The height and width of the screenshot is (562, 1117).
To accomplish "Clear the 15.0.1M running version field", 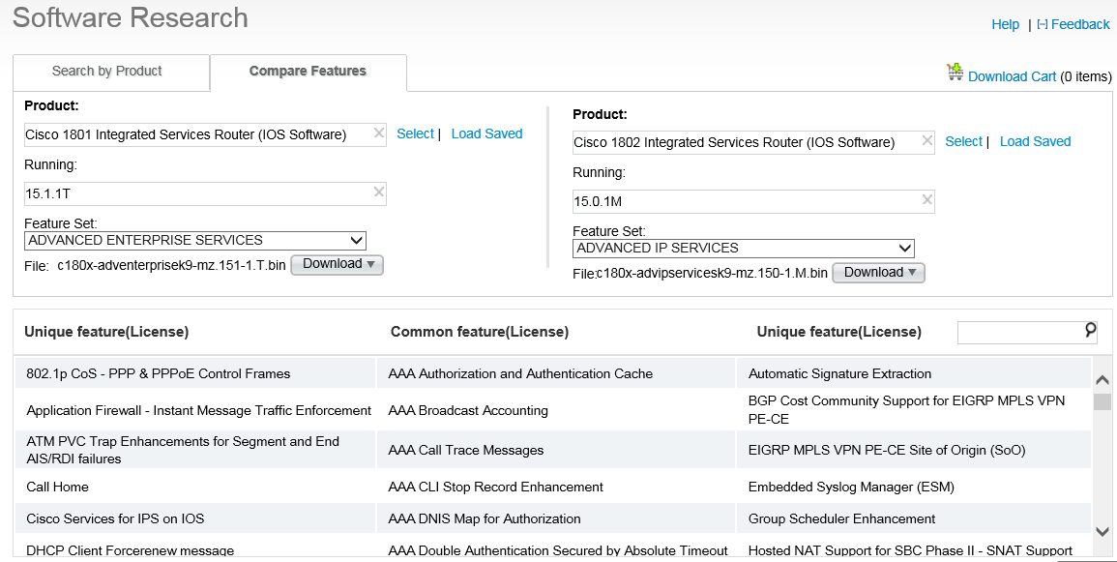I will 926,200.
